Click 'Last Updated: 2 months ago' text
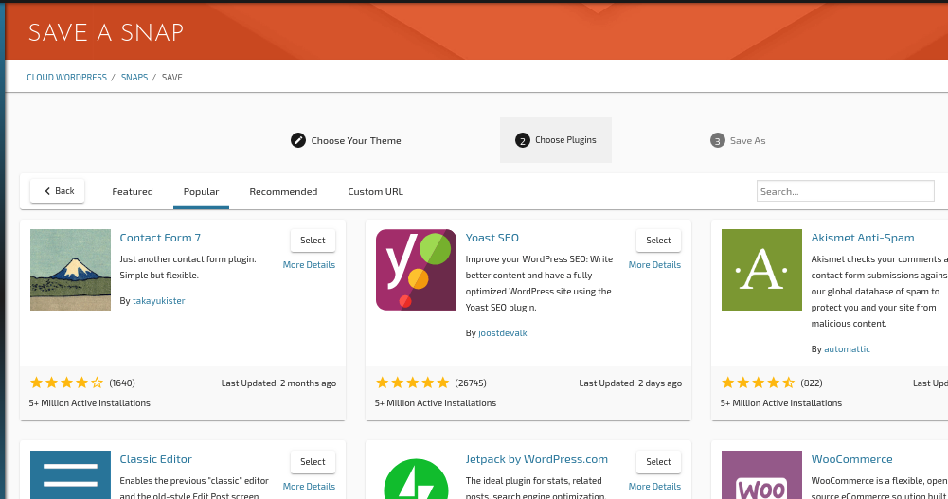948x499 pixels. tap(278, 383)
